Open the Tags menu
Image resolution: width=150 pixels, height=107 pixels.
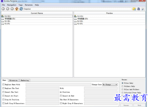tap(21, 5)
